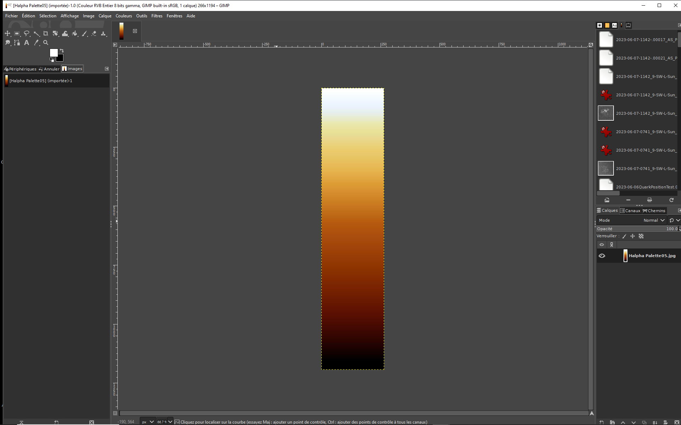
Task: Select the 2023-06-07-1142 grayscale thumbnail
Action: (x=606, y=113)
